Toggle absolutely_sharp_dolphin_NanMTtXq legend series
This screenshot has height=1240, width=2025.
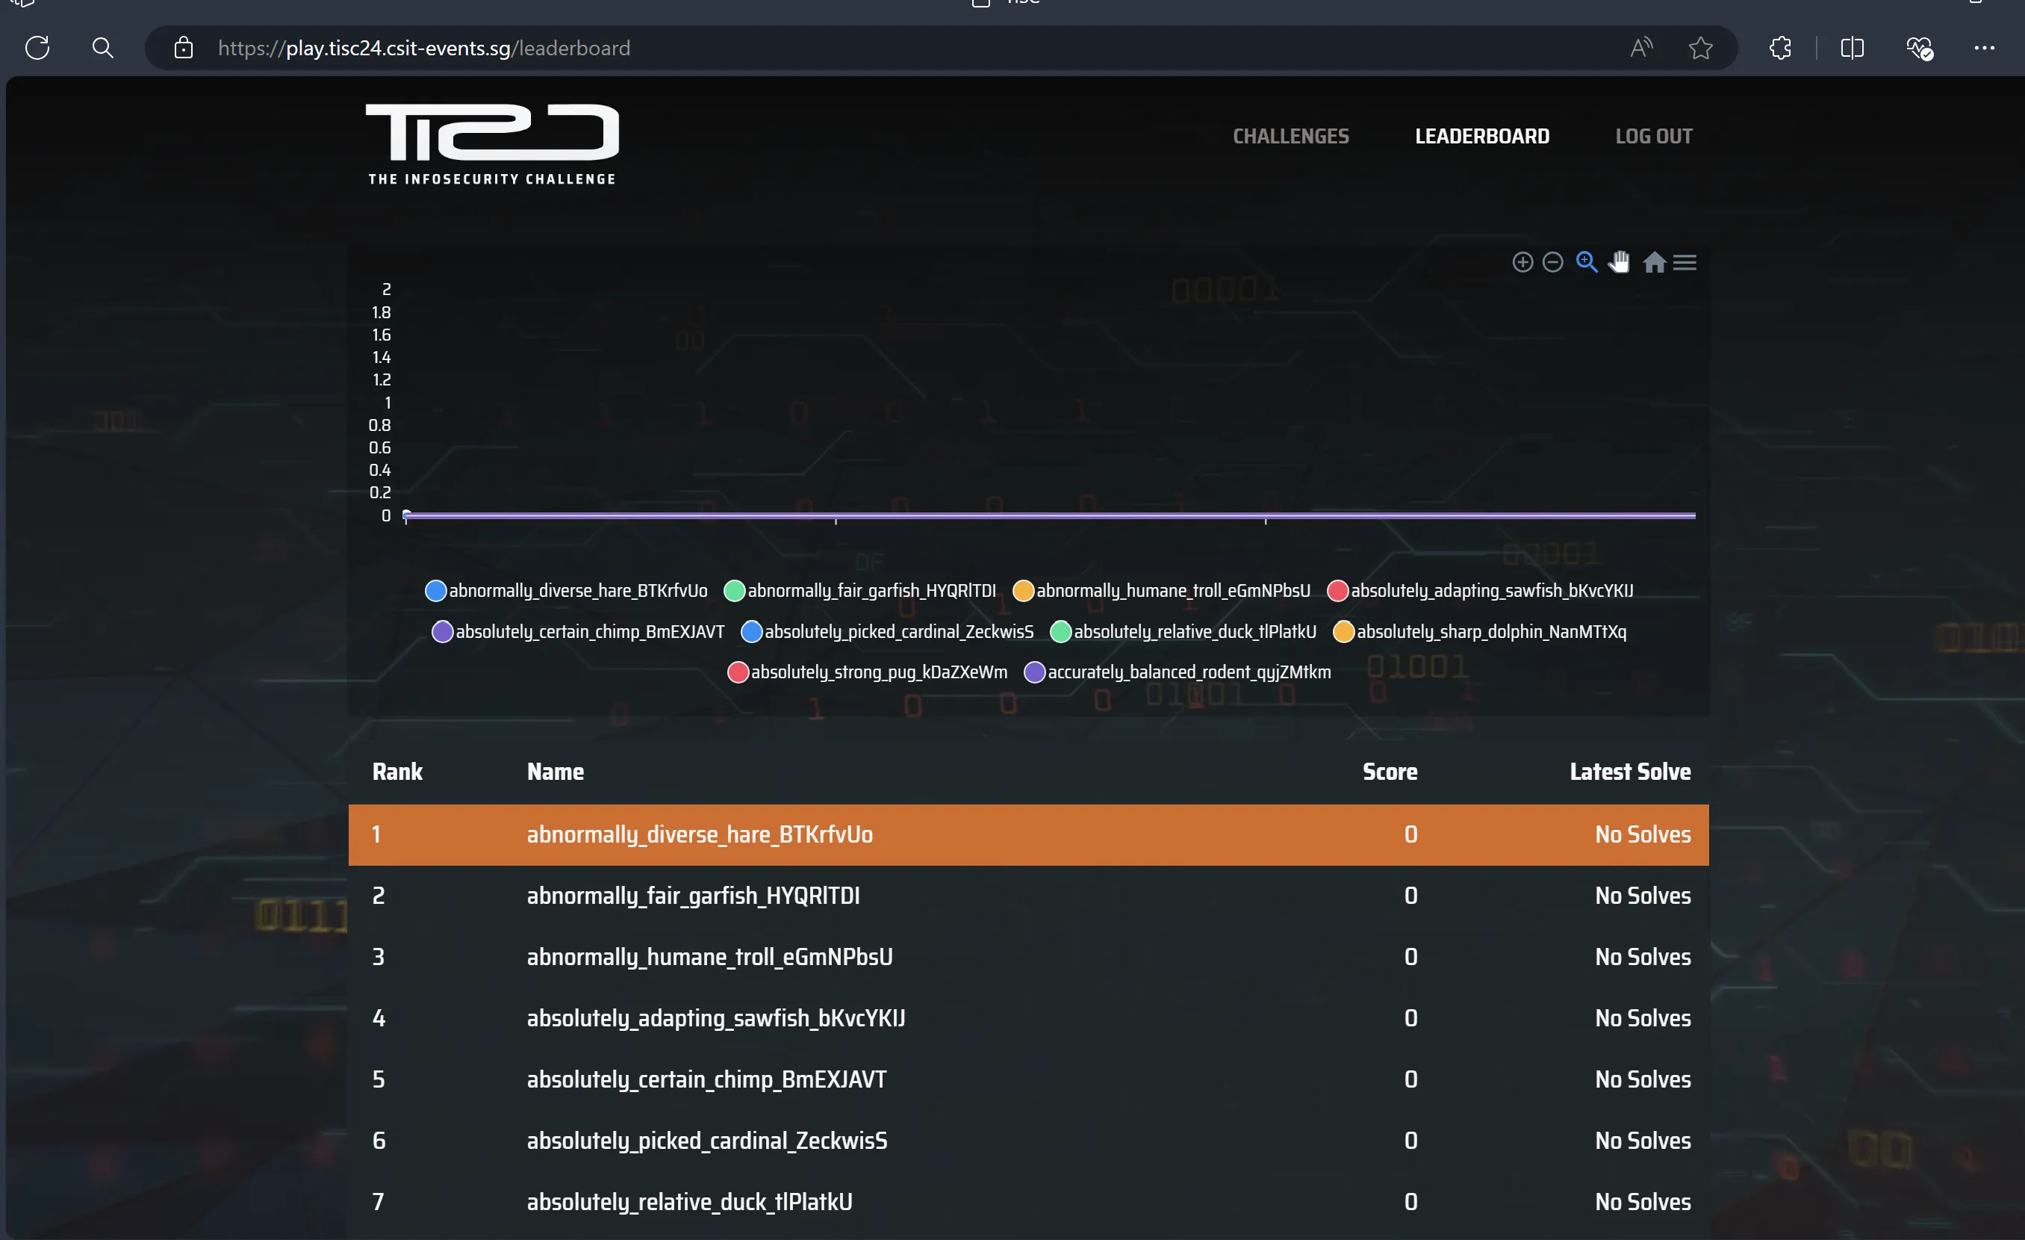1479,631
